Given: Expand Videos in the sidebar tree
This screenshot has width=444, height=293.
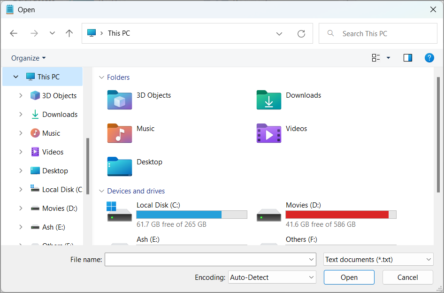Looking at the screenshot, I should point(21,152).
